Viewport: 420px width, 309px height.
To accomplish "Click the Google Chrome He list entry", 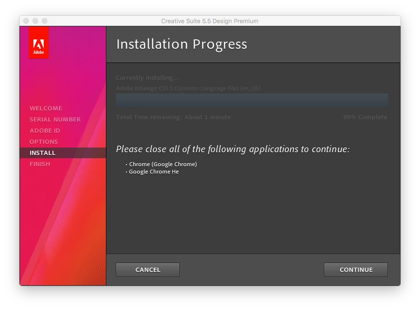I will coord(154,172).
